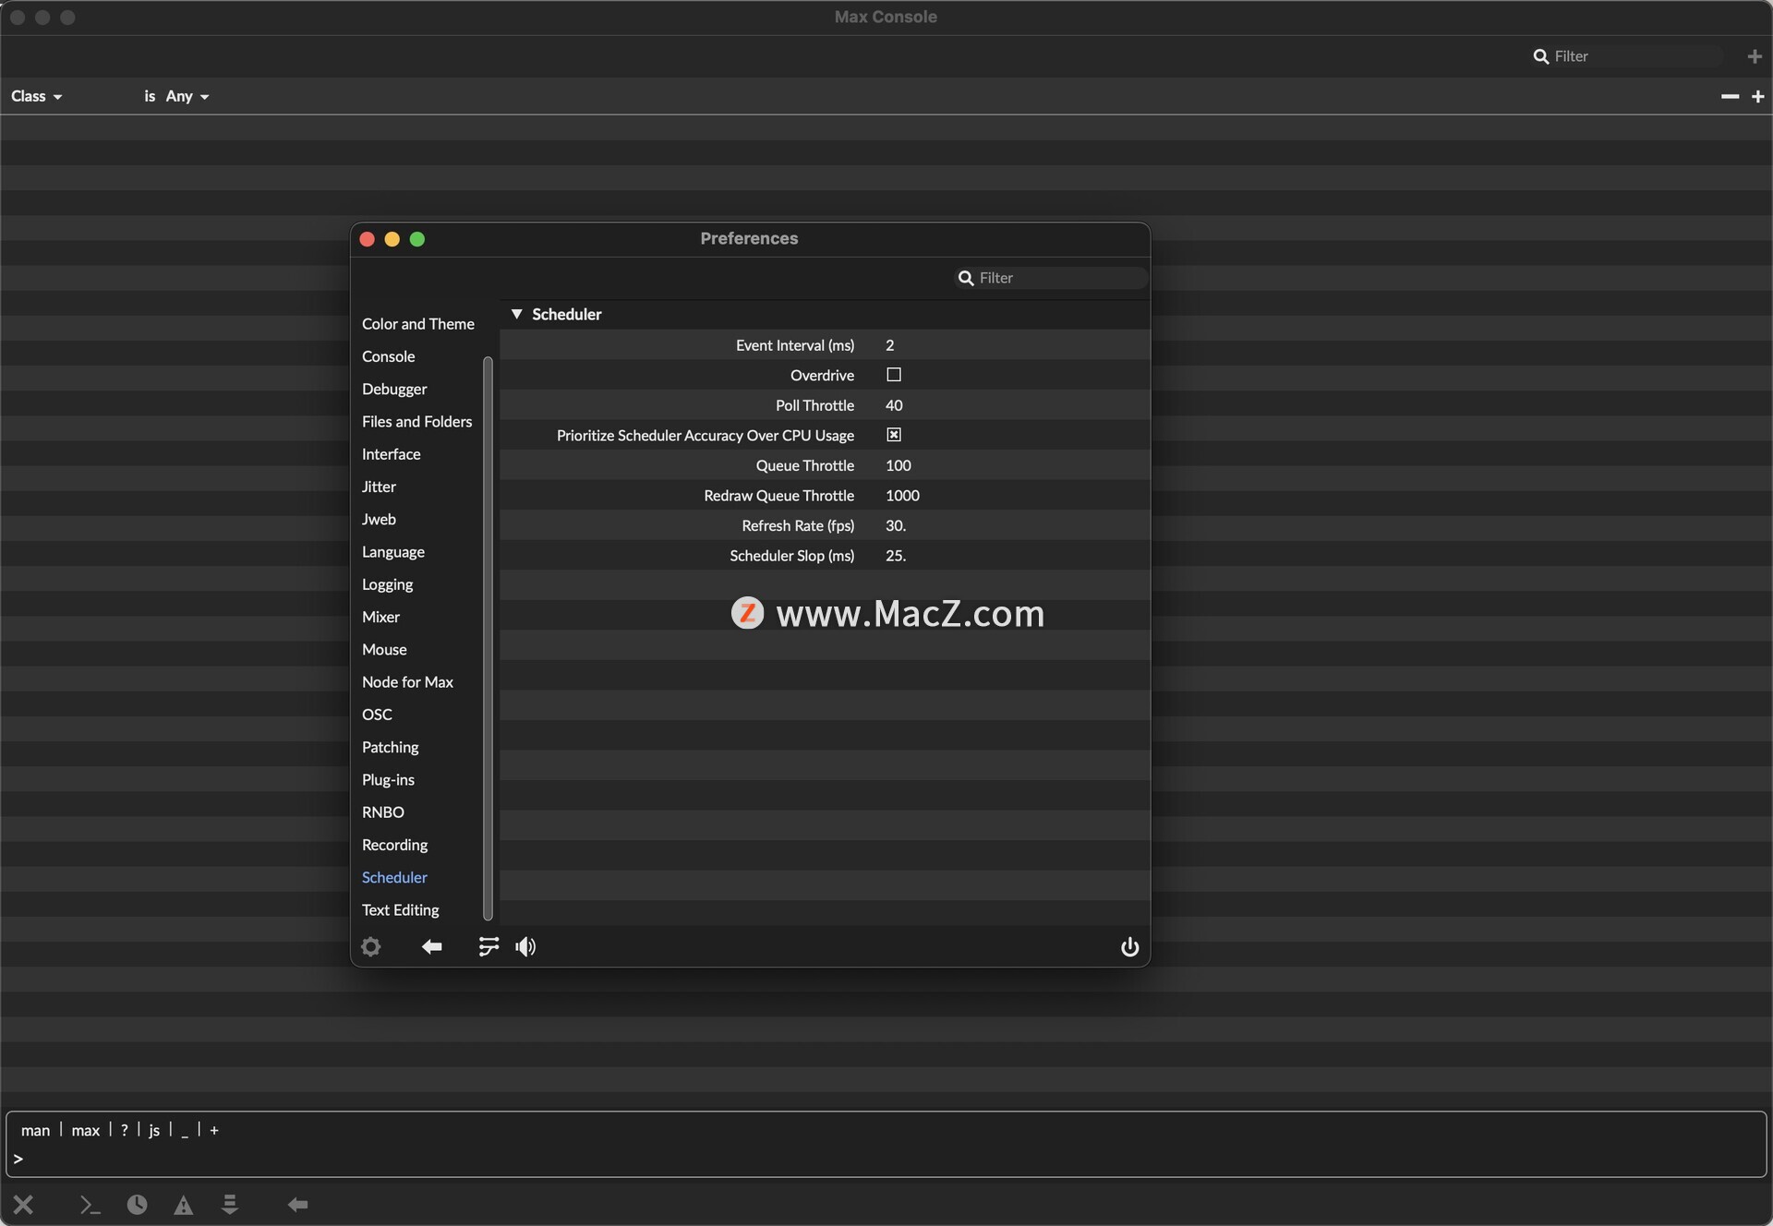This screenshot has width=1773, height=1226.
Task: Open the Mouse preferences category
Action: click(x=384, y=650)
